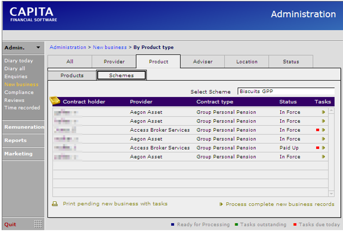Viewport: 343px width, 231px height.
Task: Expand the Reports section
Action: (x=23, y=140)
